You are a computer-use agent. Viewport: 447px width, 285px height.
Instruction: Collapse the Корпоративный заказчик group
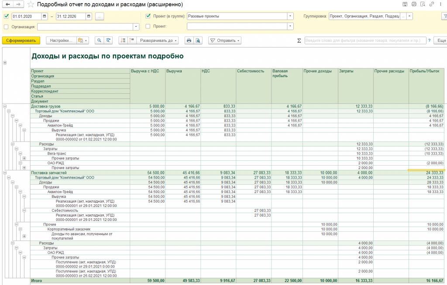20,229
